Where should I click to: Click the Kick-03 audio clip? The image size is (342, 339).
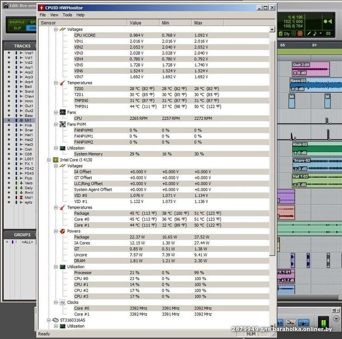(317, 149)
